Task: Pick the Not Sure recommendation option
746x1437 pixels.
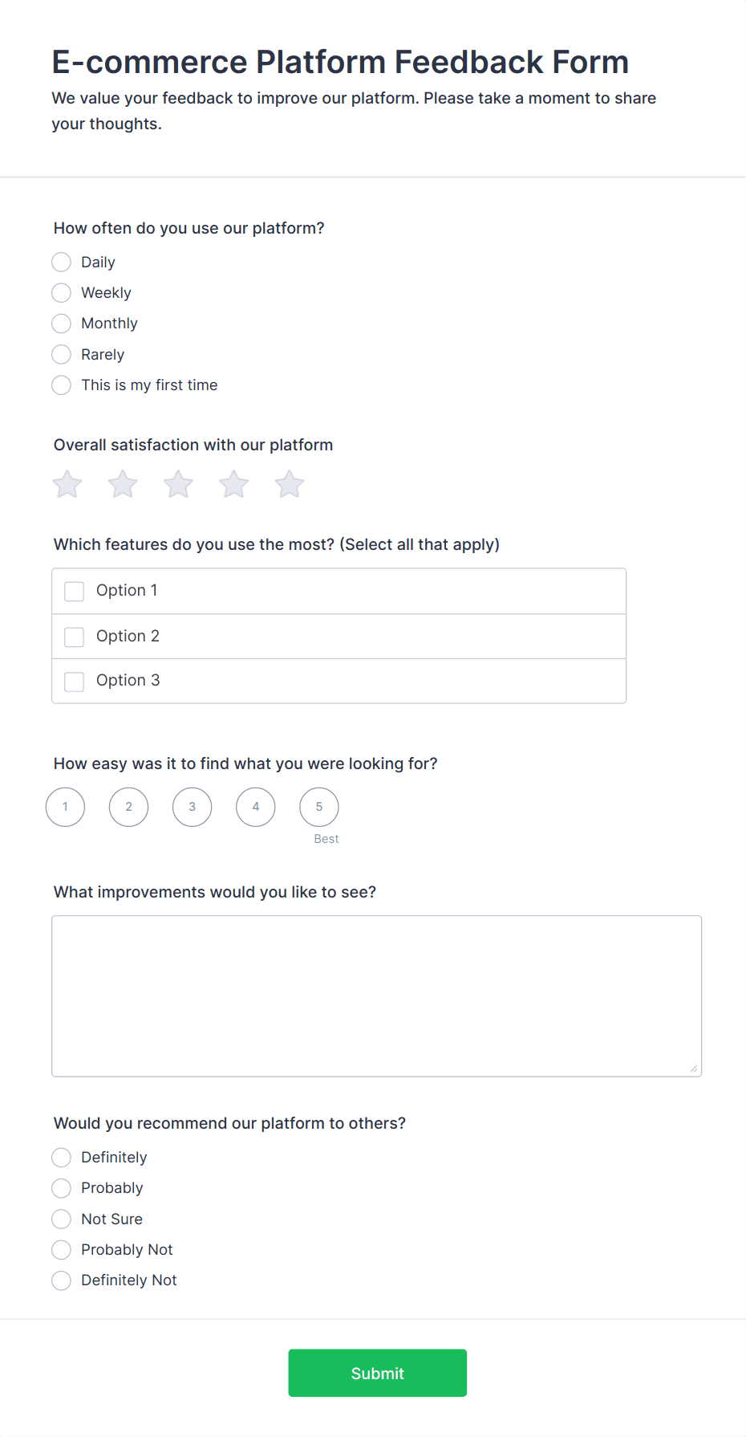Action: [62, 1219]
